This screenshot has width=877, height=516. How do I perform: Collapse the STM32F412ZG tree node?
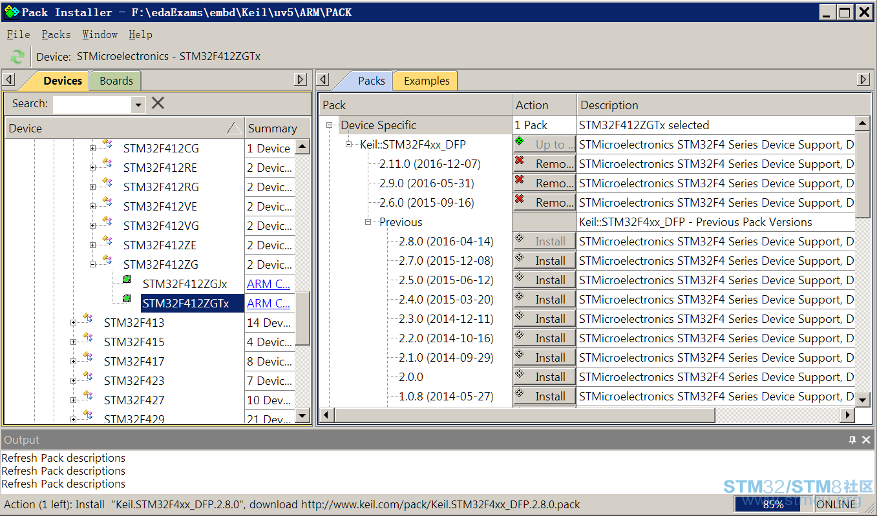click(92, 264)
